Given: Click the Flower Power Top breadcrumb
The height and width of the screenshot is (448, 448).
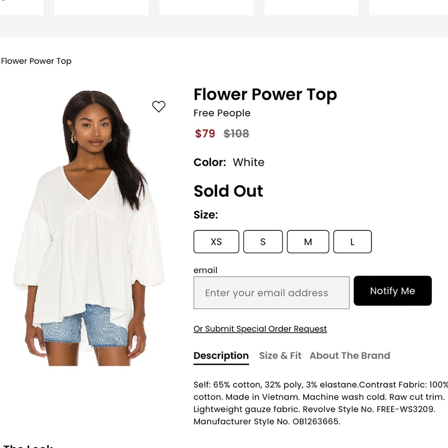Looking at the screenshot, I should (36, 61).
